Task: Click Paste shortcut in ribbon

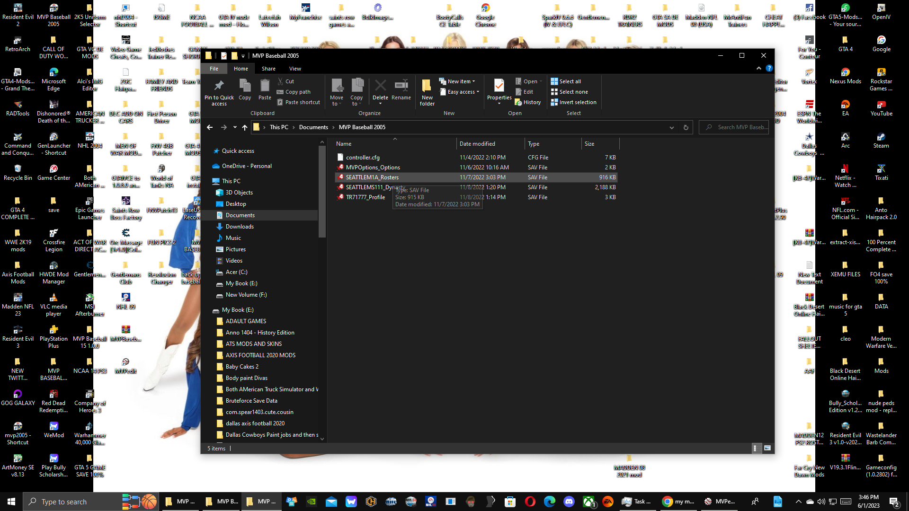Action: 298,102
